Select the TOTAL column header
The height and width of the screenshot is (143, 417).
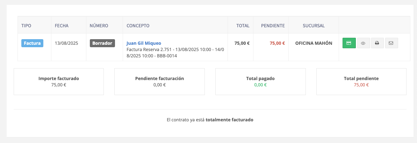(243, 26)
